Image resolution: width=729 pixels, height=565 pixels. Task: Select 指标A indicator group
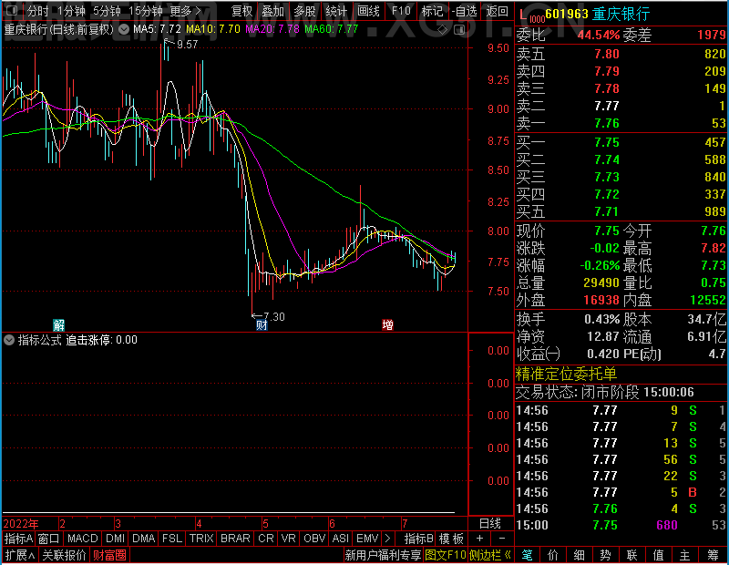18,539
